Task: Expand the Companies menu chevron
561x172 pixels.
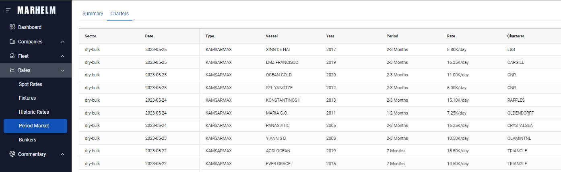Action: coord(62,42)
